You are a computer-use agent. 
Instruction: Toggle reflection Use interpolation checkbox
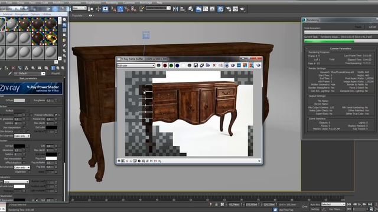click(24, 127)
